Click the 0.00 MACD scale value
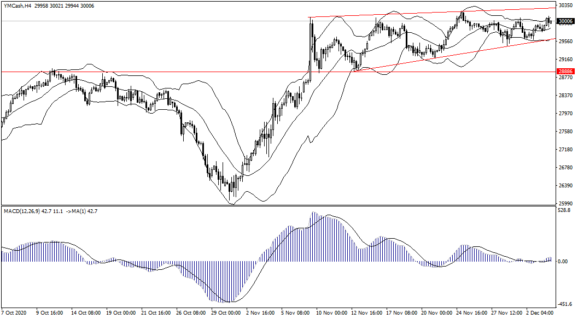This screenshot has width=578, height=319. click(x=563, y=262)
